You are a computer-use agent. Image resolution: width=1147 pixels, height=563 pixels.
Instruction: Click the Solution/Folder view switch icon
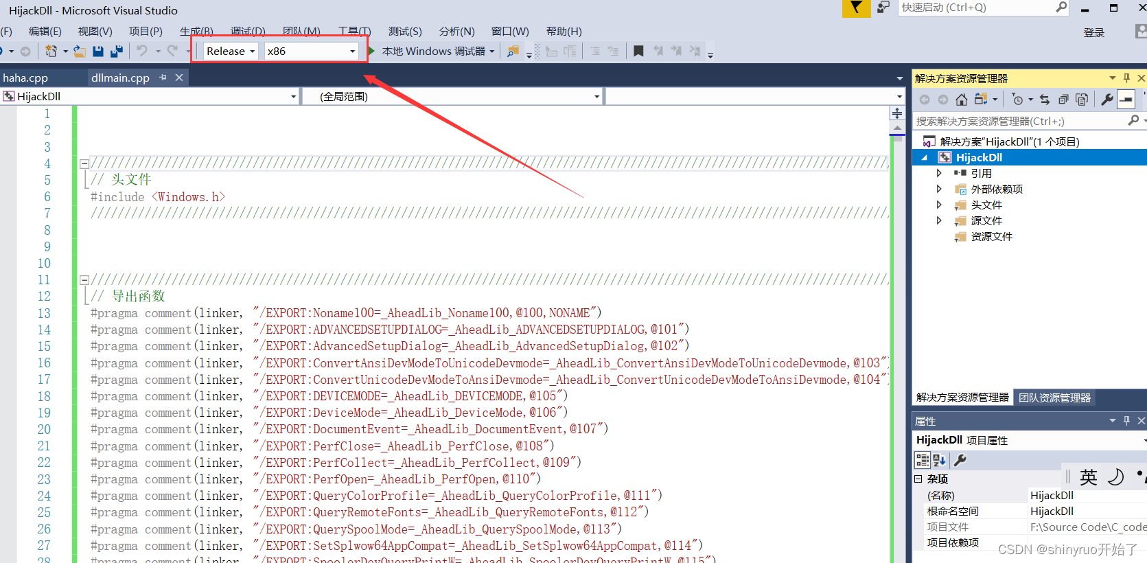pos(982,100)
